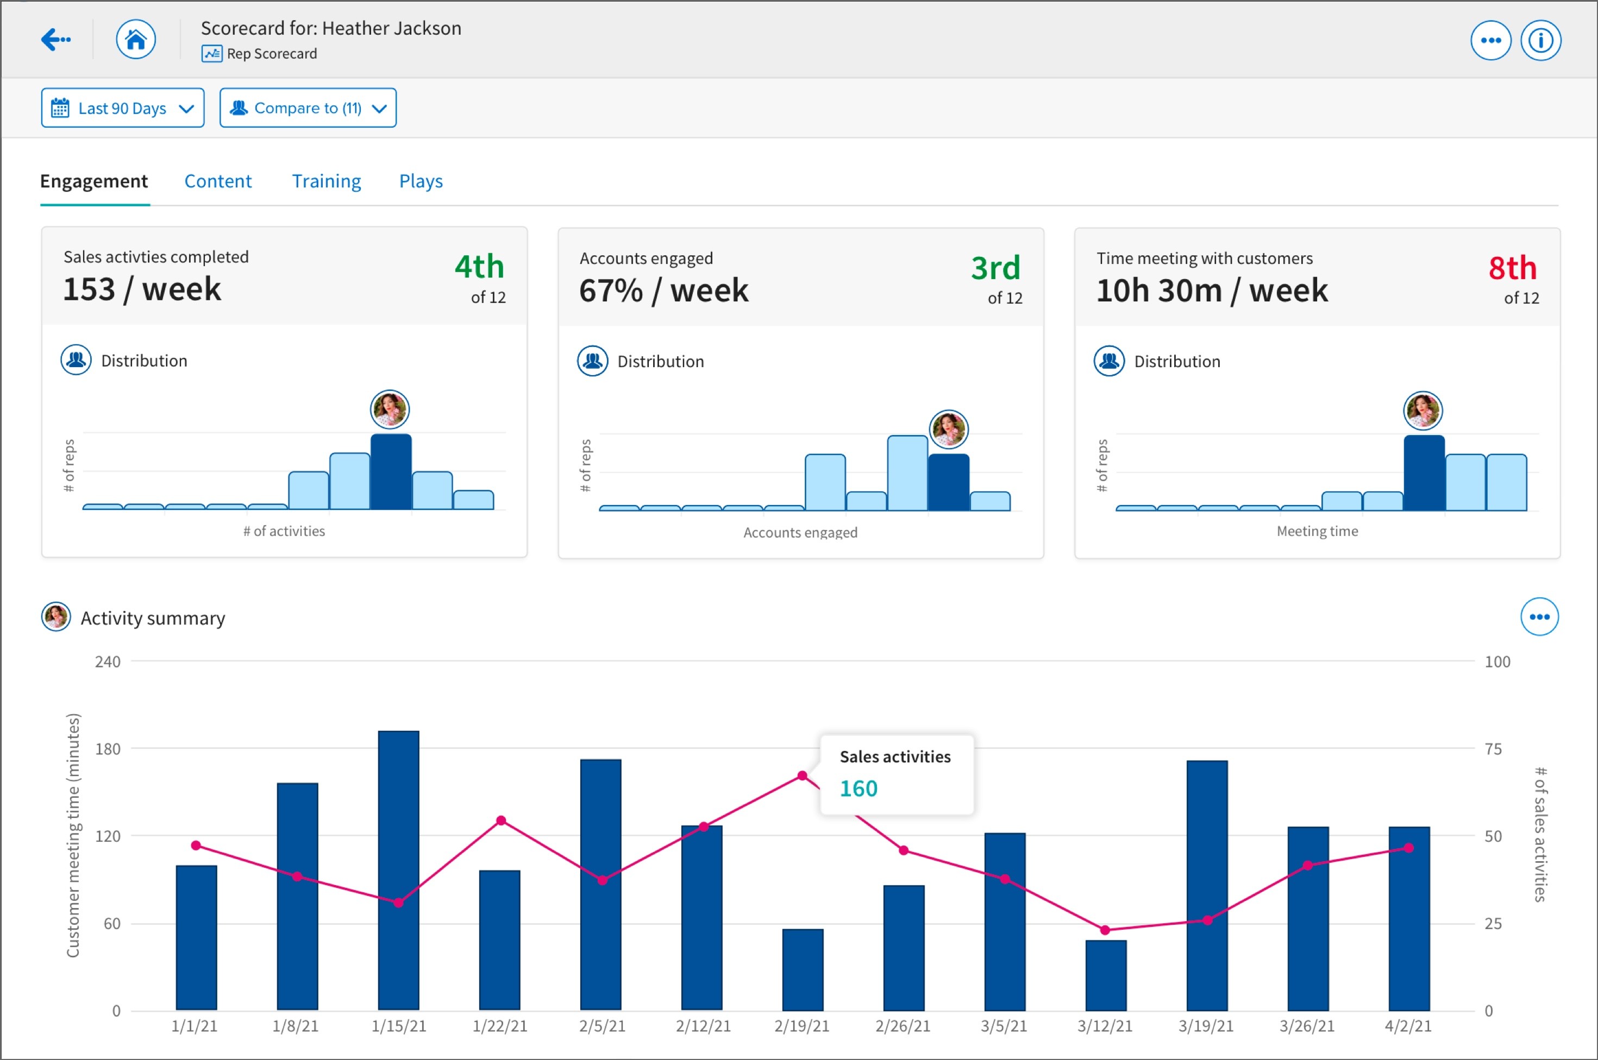Viewport: 1598px width, 1060px height.
Task: Click Distribution icon under Sales activities
Action: [76, 361]
